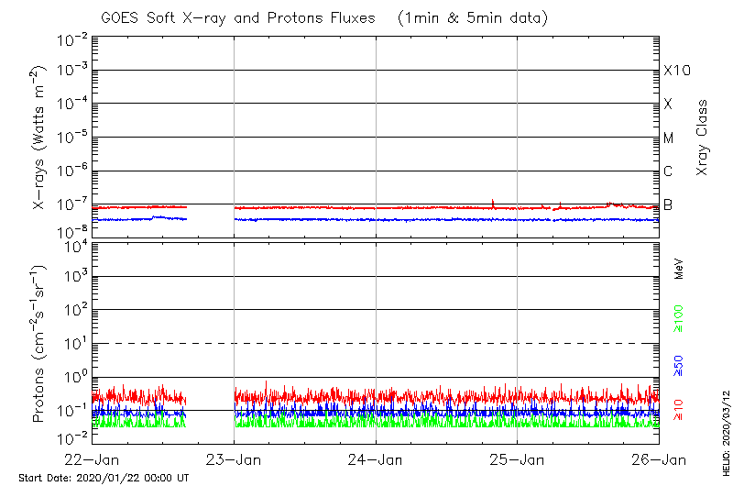The image size is (733, 486).
Task: Click the vertical 'Xray Class' axis title
Action: pos(703,138)
